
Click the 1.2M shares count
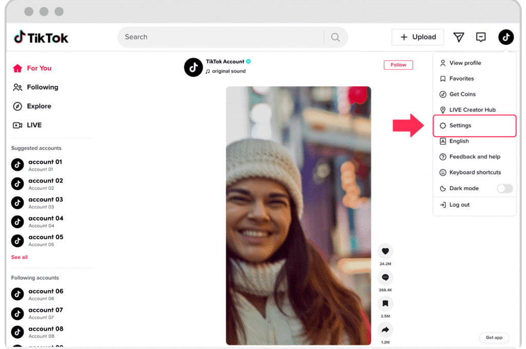point(385,342)
